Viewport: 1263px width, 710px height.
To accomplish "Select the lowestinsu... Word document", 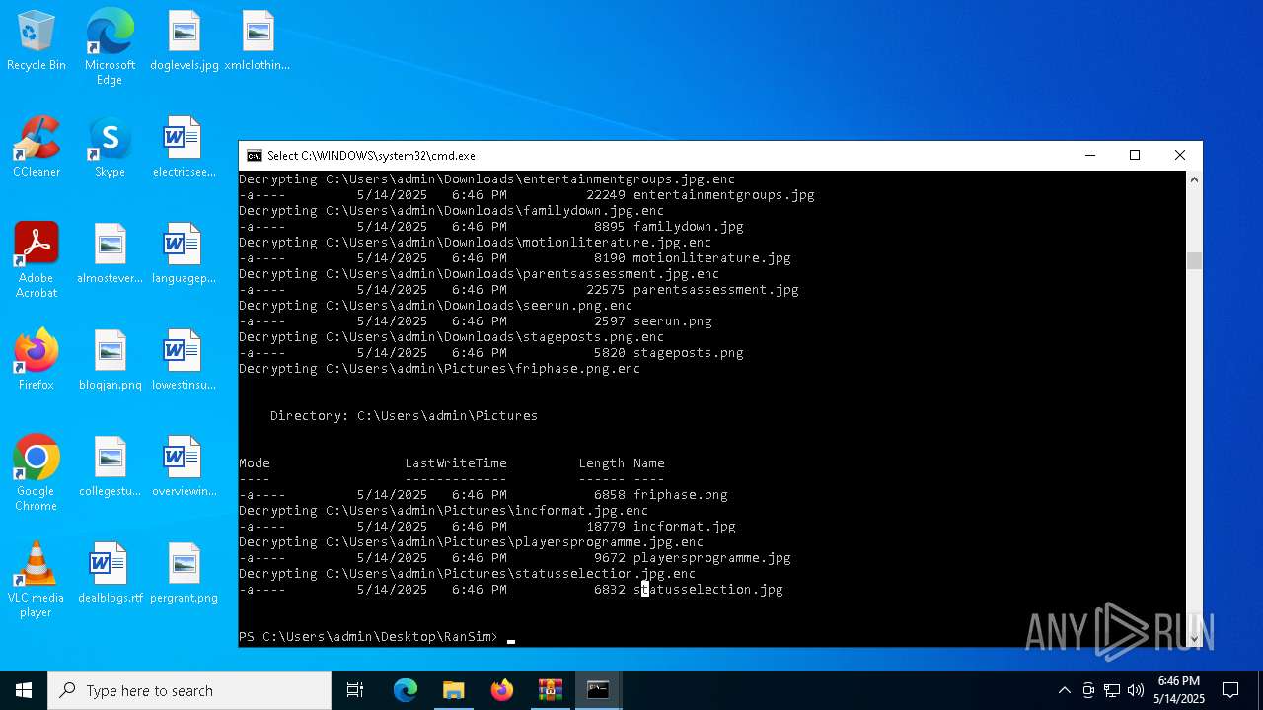I will 184,361.
